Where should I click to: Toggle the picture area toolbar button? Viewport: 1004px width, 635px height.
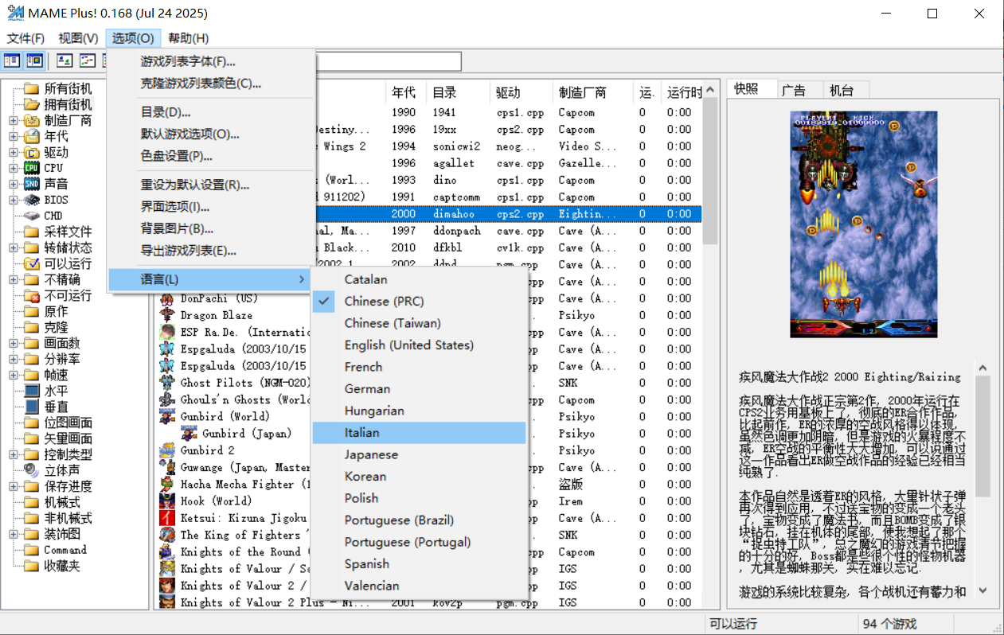pos(34,60)
